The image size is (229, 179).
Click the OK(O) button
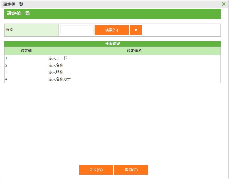click(96, 170)
